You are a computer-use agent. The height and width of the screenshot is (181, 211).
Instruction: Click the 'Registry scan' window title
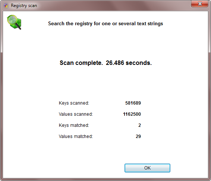pos(24,6)
